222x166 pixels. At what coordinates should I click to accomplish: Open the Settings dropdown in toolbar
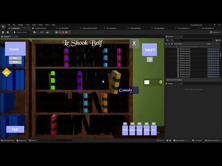pos(215,32)
